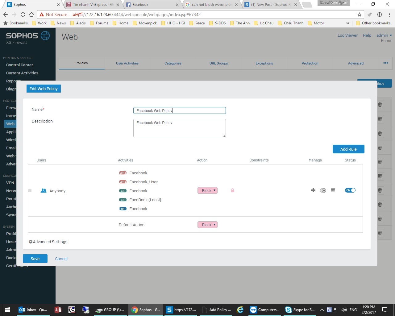Click the browser address bar
This screenshot has width=395, height=316.
(x=201, y=15)
